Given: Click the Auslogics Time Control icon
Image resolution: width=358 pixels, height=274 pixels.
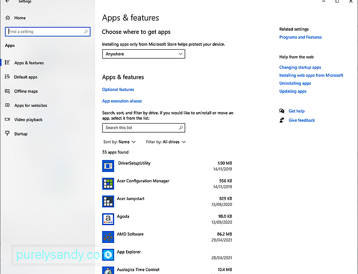Looking at the screenshot, I should [x=108, y=271].
